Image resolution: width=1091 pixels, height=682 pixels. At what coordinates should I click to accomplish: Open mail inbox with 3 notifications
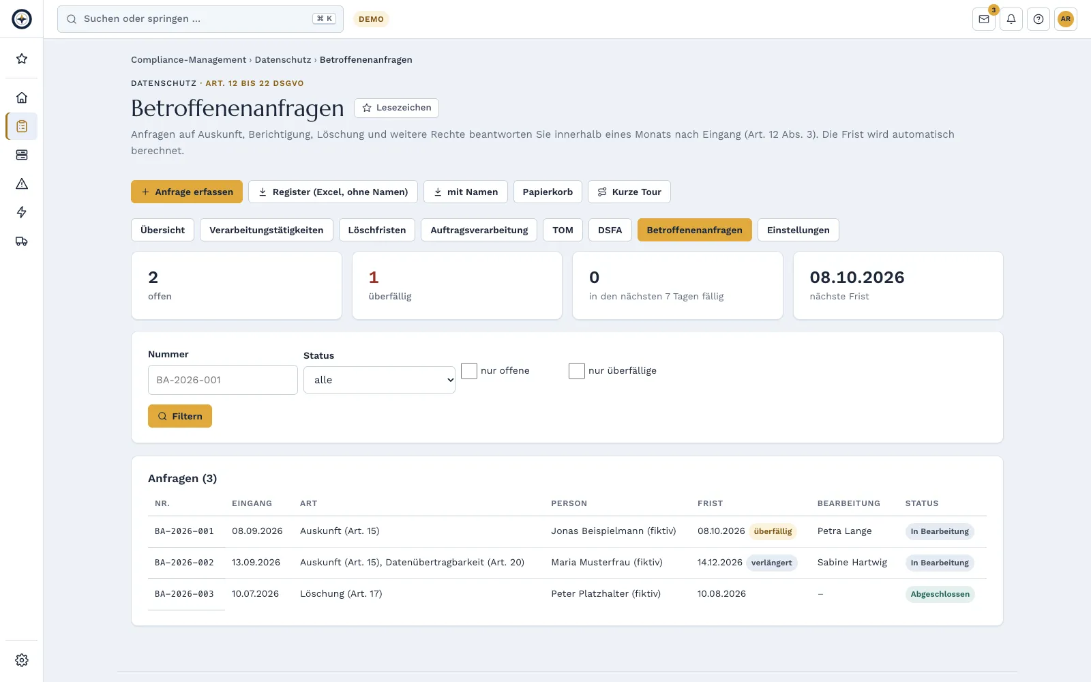click(984, 19)
